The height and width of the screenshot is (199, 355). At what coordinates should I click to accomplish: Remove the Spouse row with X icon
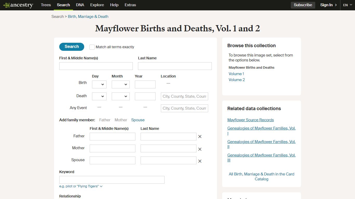tap(200, 161)
